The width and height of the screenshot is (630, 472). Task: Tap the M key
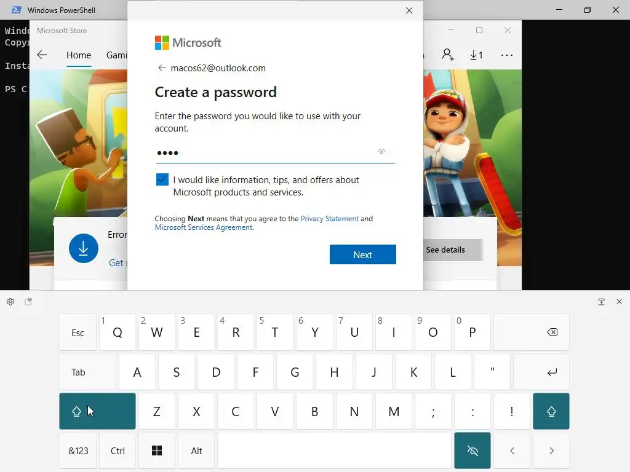(394, 411)
